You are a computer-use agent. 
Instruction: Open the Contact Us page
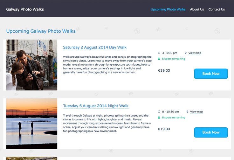pos(217,10)
